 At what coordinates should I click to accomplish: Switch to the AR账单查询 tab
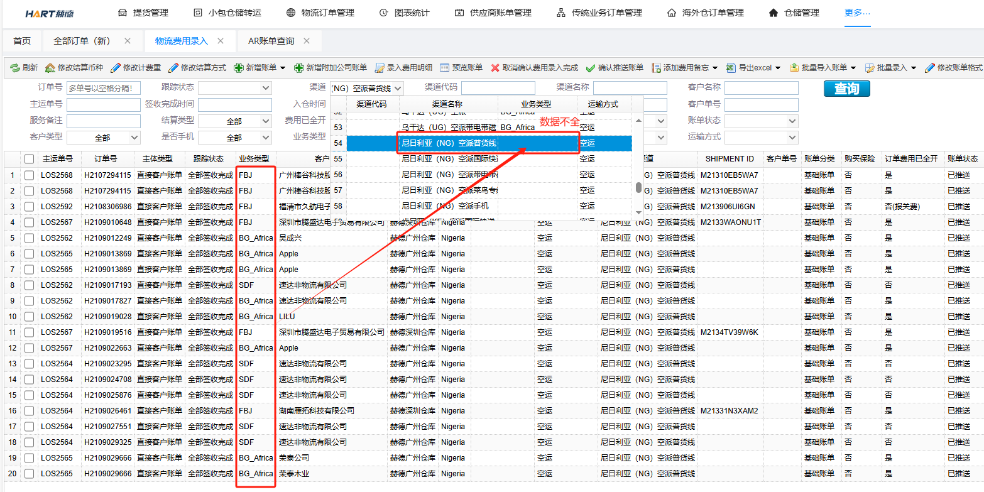coord(271,41)
